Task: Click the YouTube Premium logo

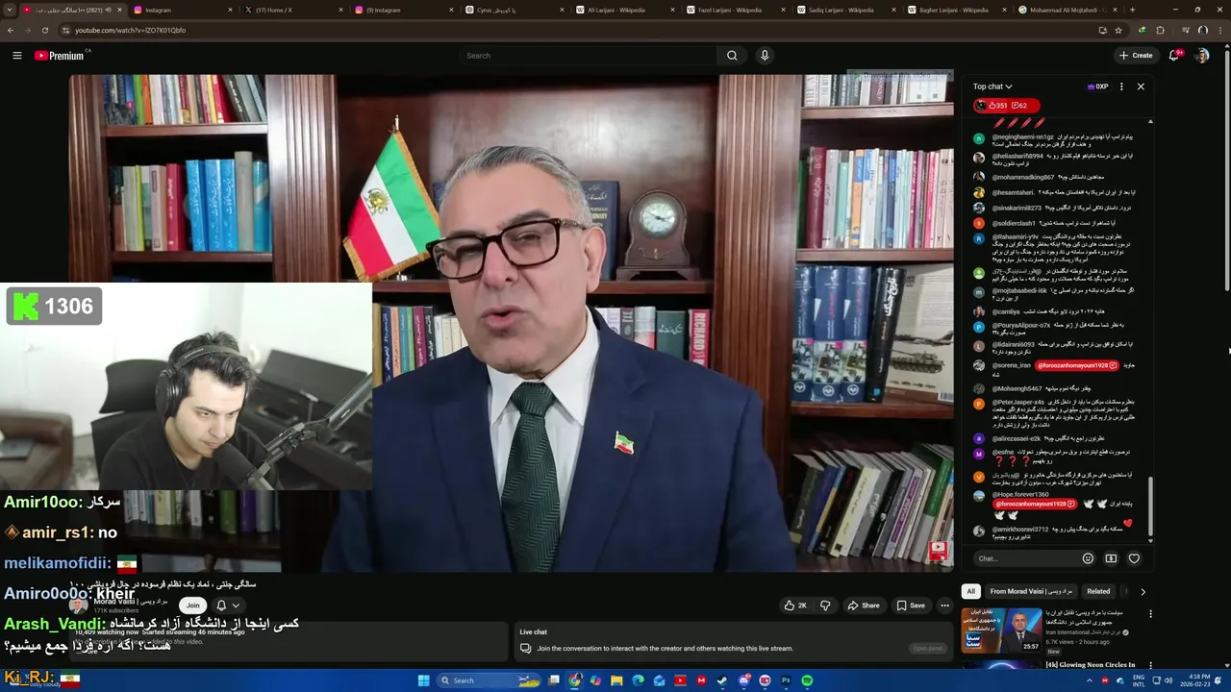Action: tap(60, 56)
